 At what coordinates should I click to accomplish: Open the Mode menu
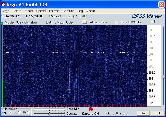click(29, 11)
